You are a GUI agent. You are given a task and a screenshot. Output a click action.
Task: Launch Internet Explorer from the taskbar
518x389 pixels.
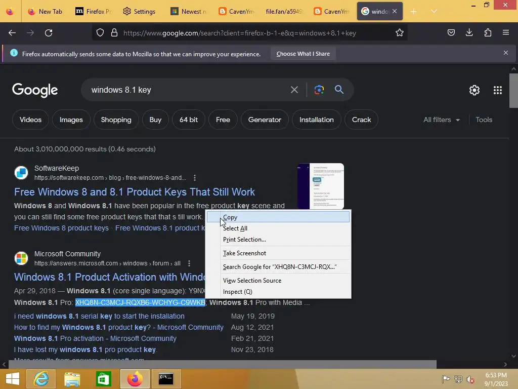(41, 379)
